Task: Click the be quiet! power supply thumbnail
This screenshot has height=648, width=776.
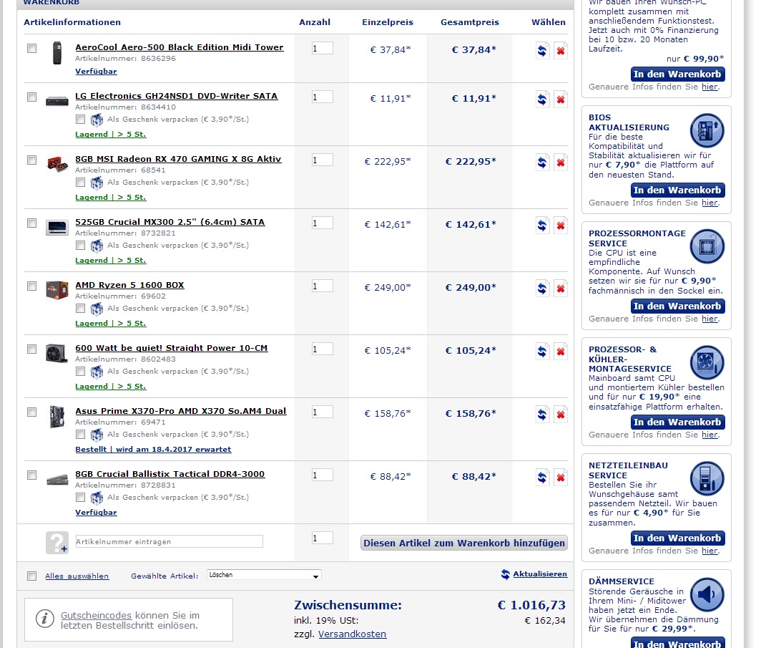Action: coord(57,353)
